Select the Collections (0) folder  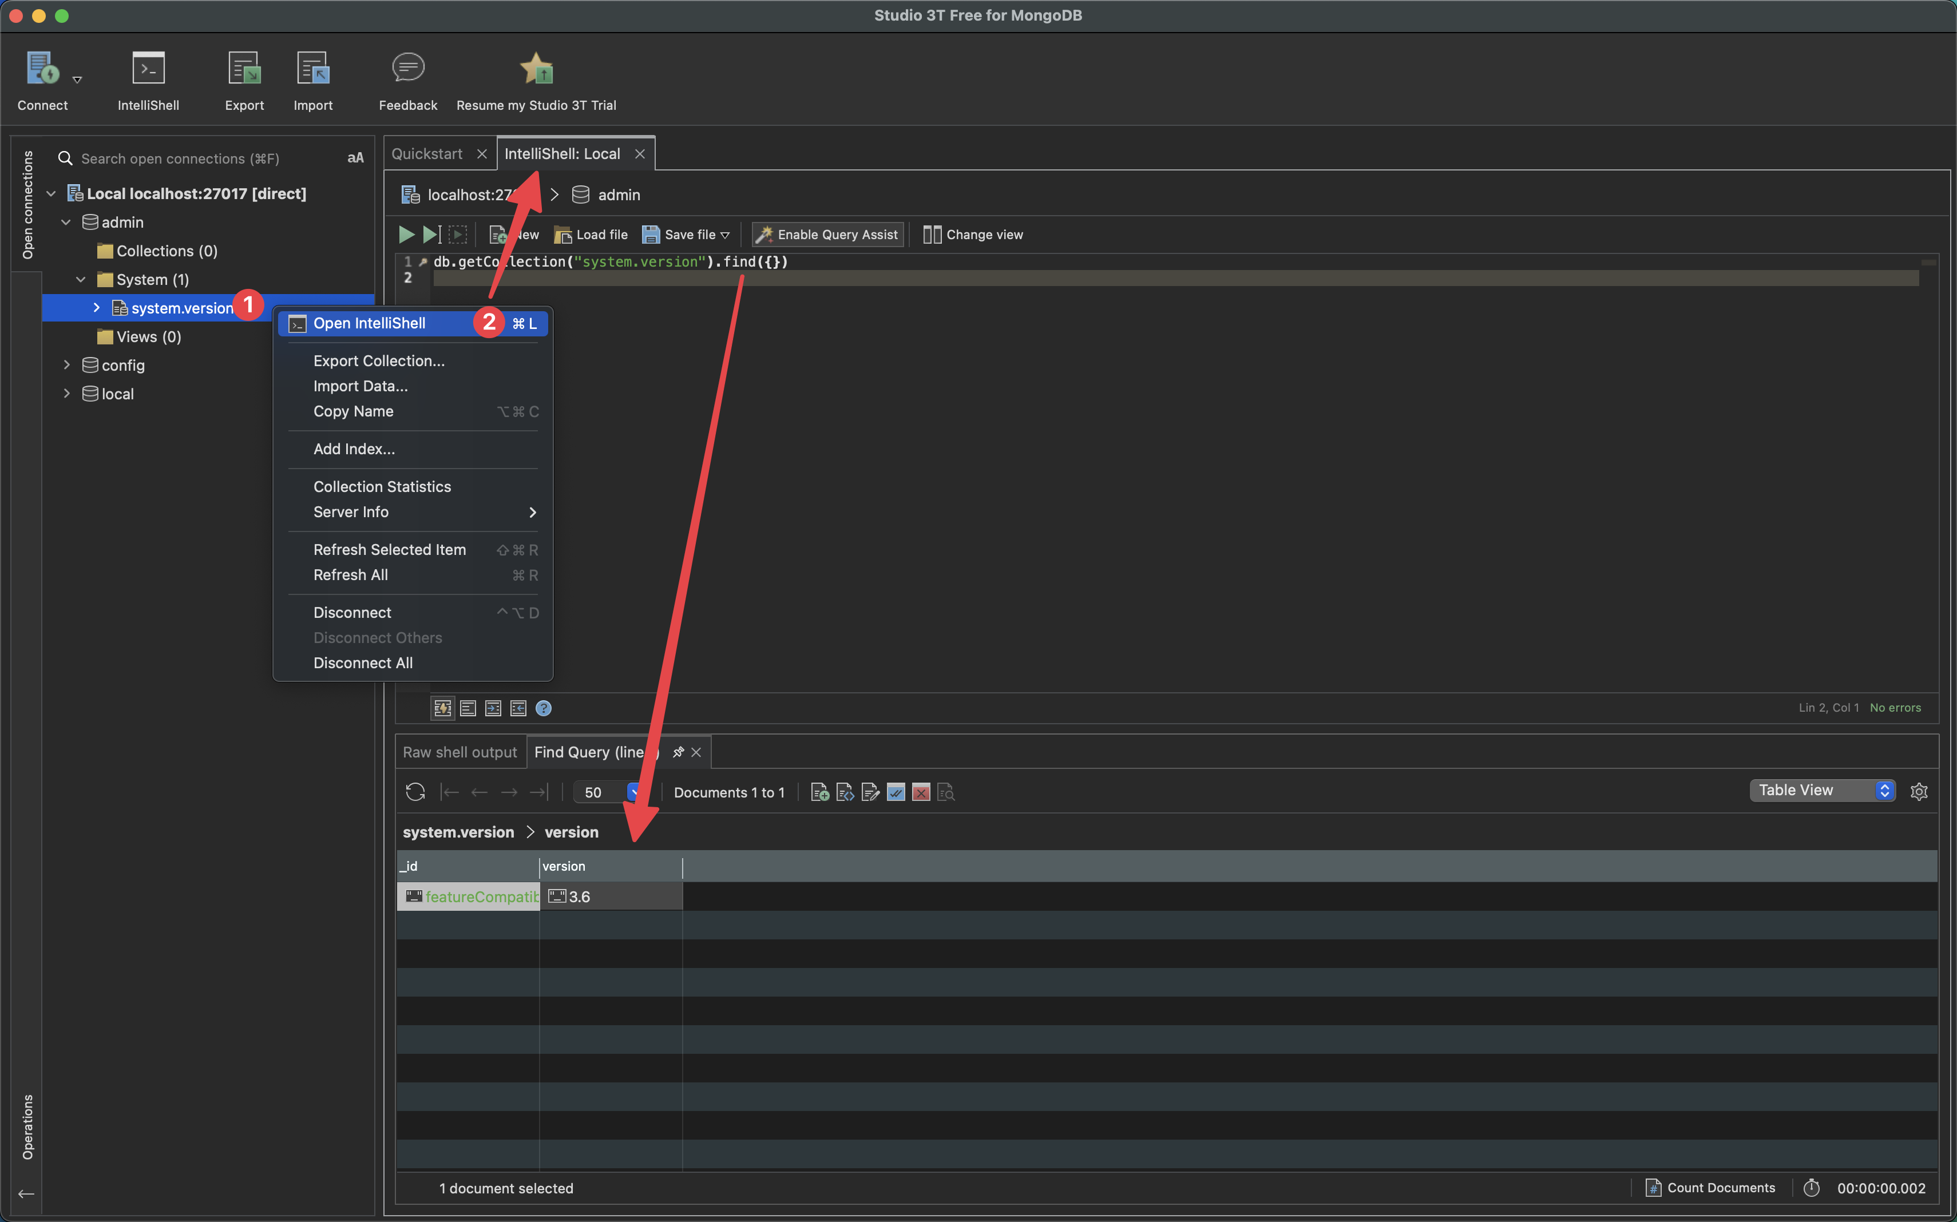point(157,251)
